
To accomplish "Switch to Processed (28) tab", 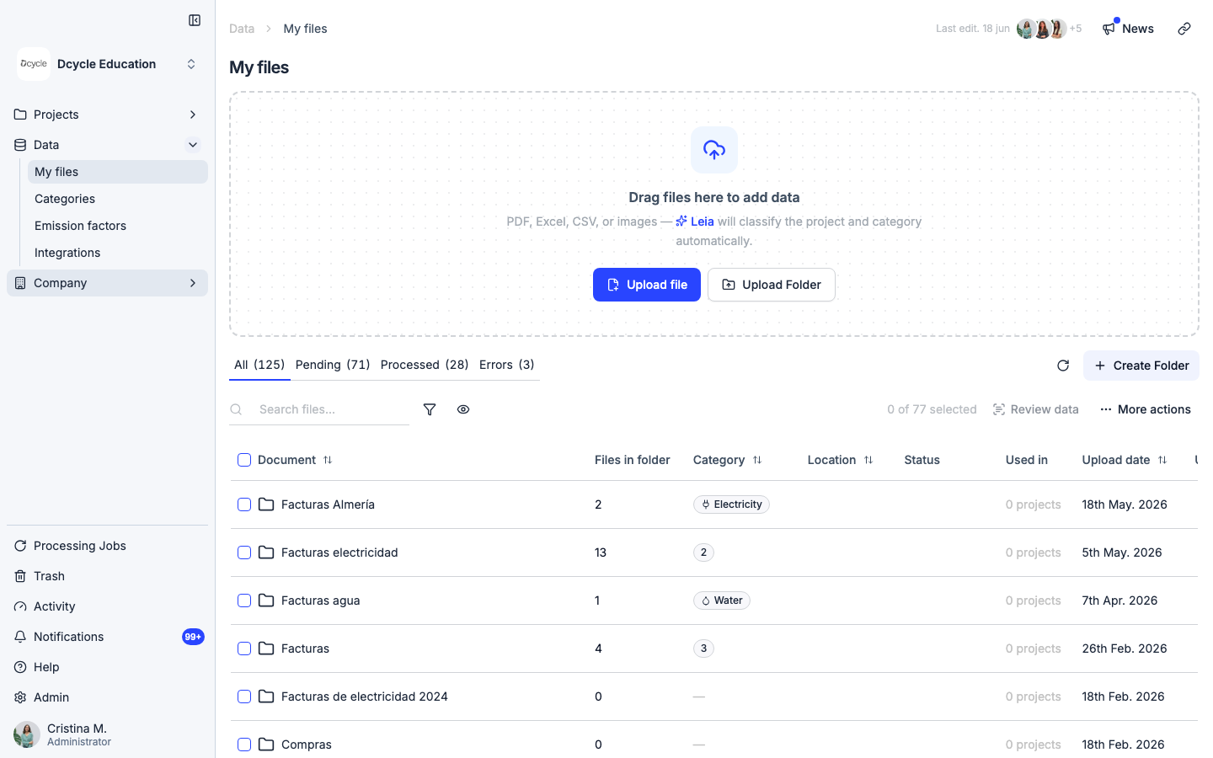I will (425, 365).
